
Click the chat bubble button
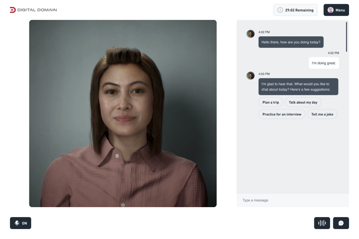tap(341, 223)
